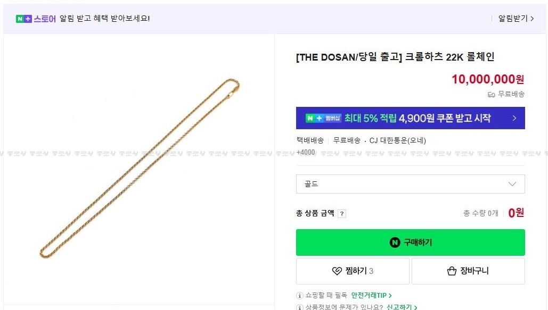Image resolution: width=548 pixels, height=310 pixels.
Task: Open the 알림받기 notification link
Action: click(x=516, y=19)
